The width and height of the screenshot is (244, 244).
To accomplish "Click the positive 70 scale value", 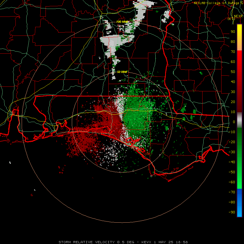I will [233, 52].
